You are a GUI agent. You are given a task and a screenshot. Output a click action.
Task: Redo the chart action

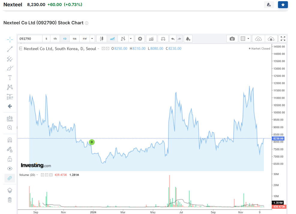click(179, 39)
